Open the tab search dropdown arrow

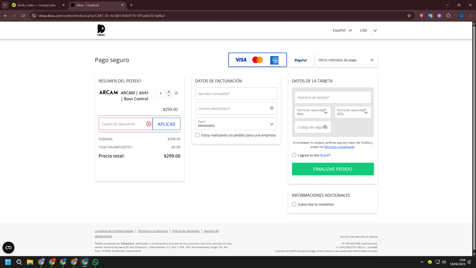point(5,5)
